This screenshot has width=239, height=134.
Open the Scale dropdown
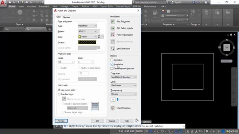(x=92, y=62)
